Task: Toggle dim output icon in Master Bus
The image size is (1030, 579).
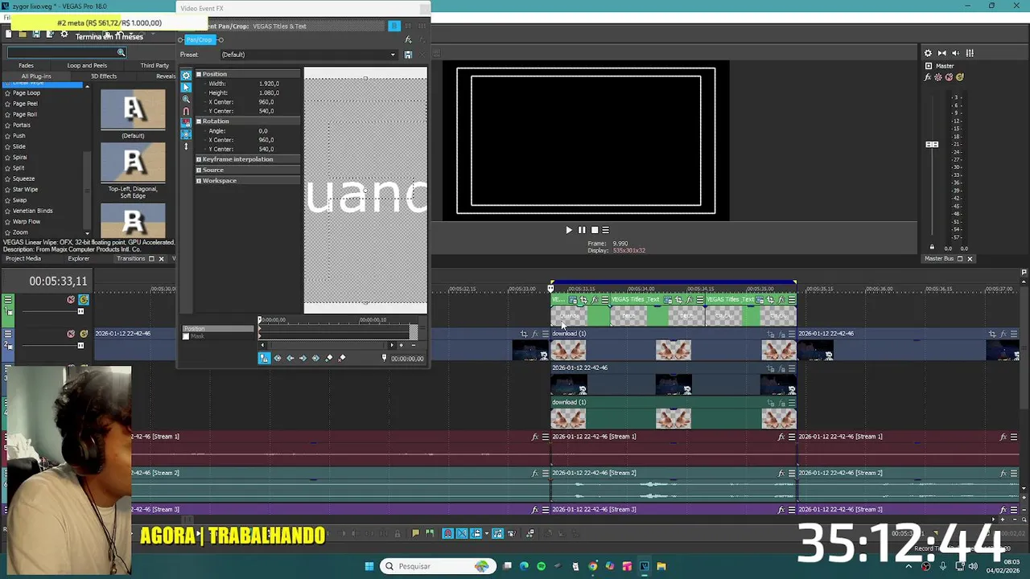Action: coord(956,53)
